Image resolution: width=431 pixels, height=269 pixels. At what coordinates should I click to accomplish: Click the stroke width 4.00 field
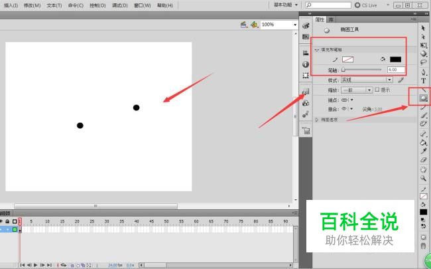coord(396,70)
